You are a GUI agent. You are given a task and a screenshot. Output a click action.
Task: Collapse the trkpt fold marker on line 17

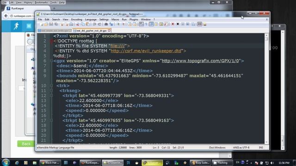point(51,120)
